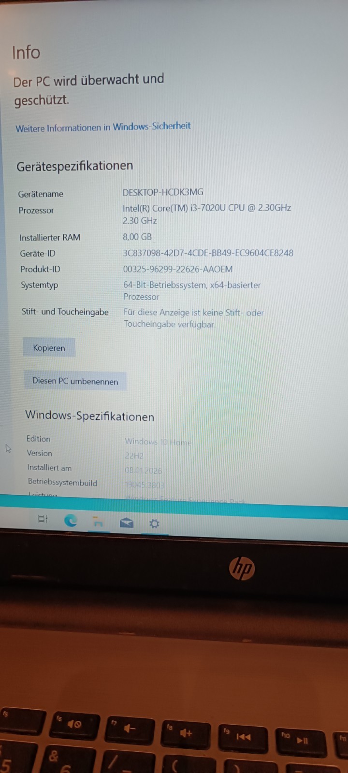Click the Installierter RAM label
The width and height of the screenshot is (348, 773).
pos(50,237)
